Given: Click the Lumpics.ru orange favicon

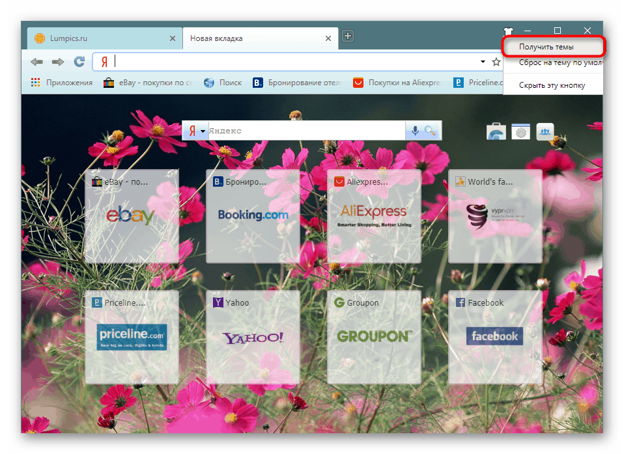Looking at the screenshot, I should click(x=40, y=38).
